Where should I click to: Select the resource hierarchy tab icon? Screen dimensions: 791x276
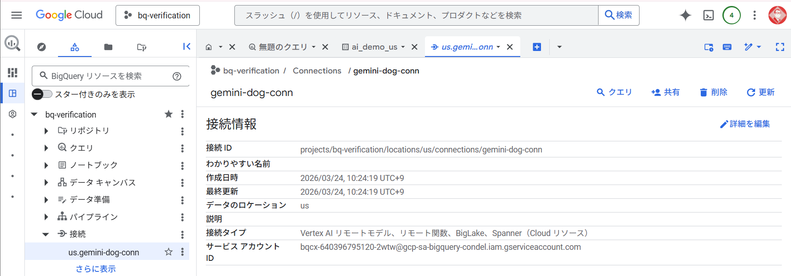click(75, 47)
